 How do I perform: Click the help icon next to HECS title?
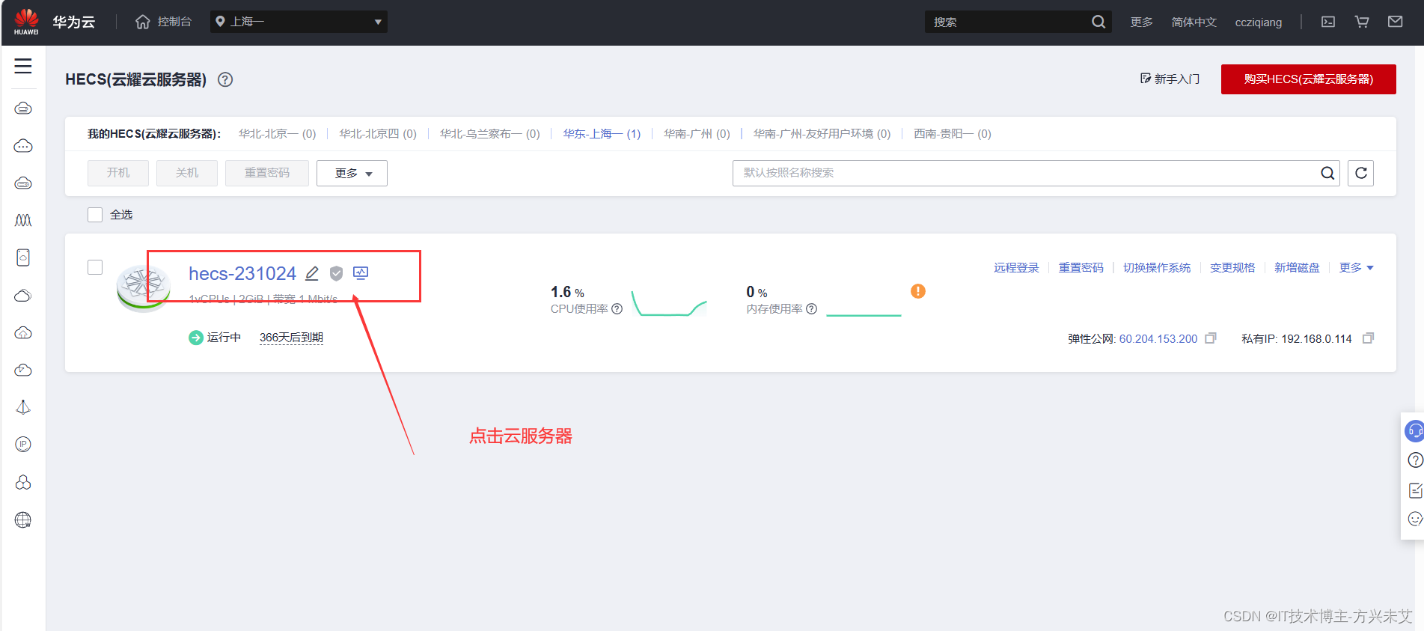pos(225,79)
